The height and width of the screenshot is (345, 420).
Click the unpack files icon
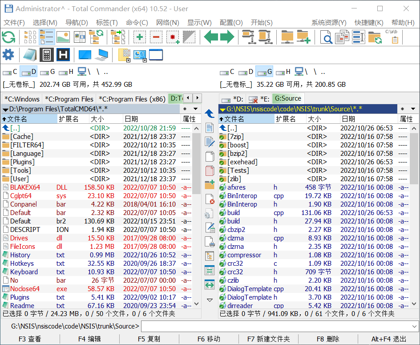point(265,37)
